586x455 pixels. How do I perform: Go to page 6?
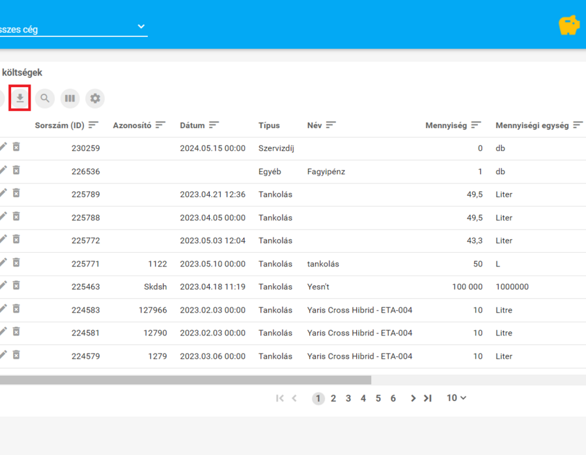coord(393,398)
